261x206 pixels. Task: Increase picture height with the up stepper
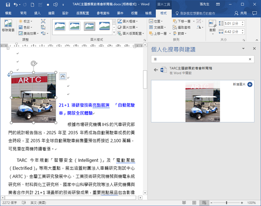coord(243,22)
